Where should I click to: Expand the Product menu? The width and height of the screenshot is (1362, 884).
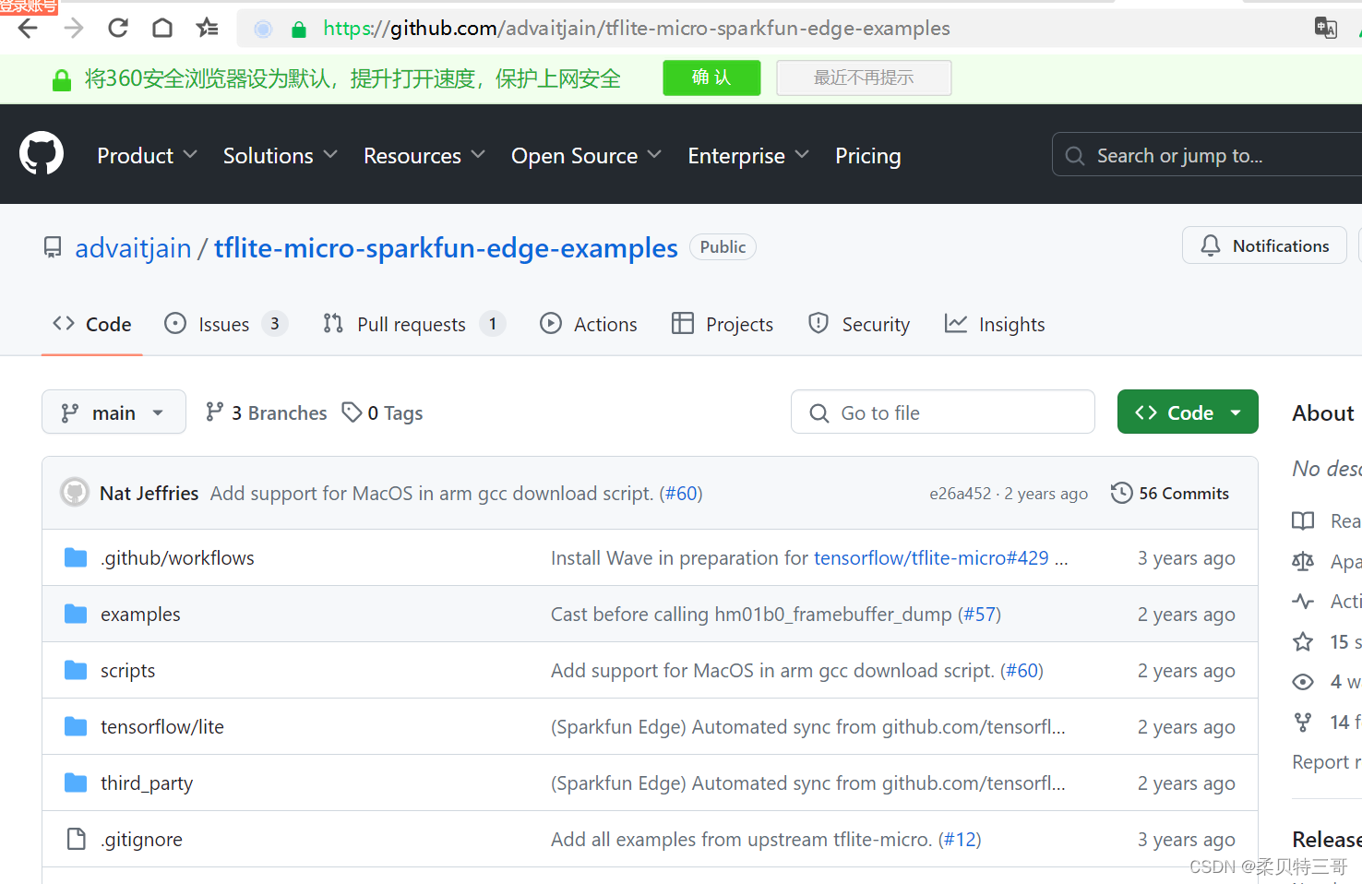pyautogui.click(x=147, y=155)
